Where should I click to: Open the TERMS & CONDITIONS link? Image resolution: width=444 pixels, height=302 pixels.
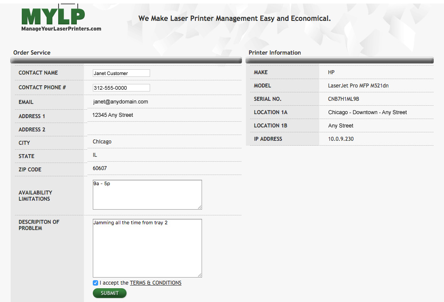pos(155,283)
